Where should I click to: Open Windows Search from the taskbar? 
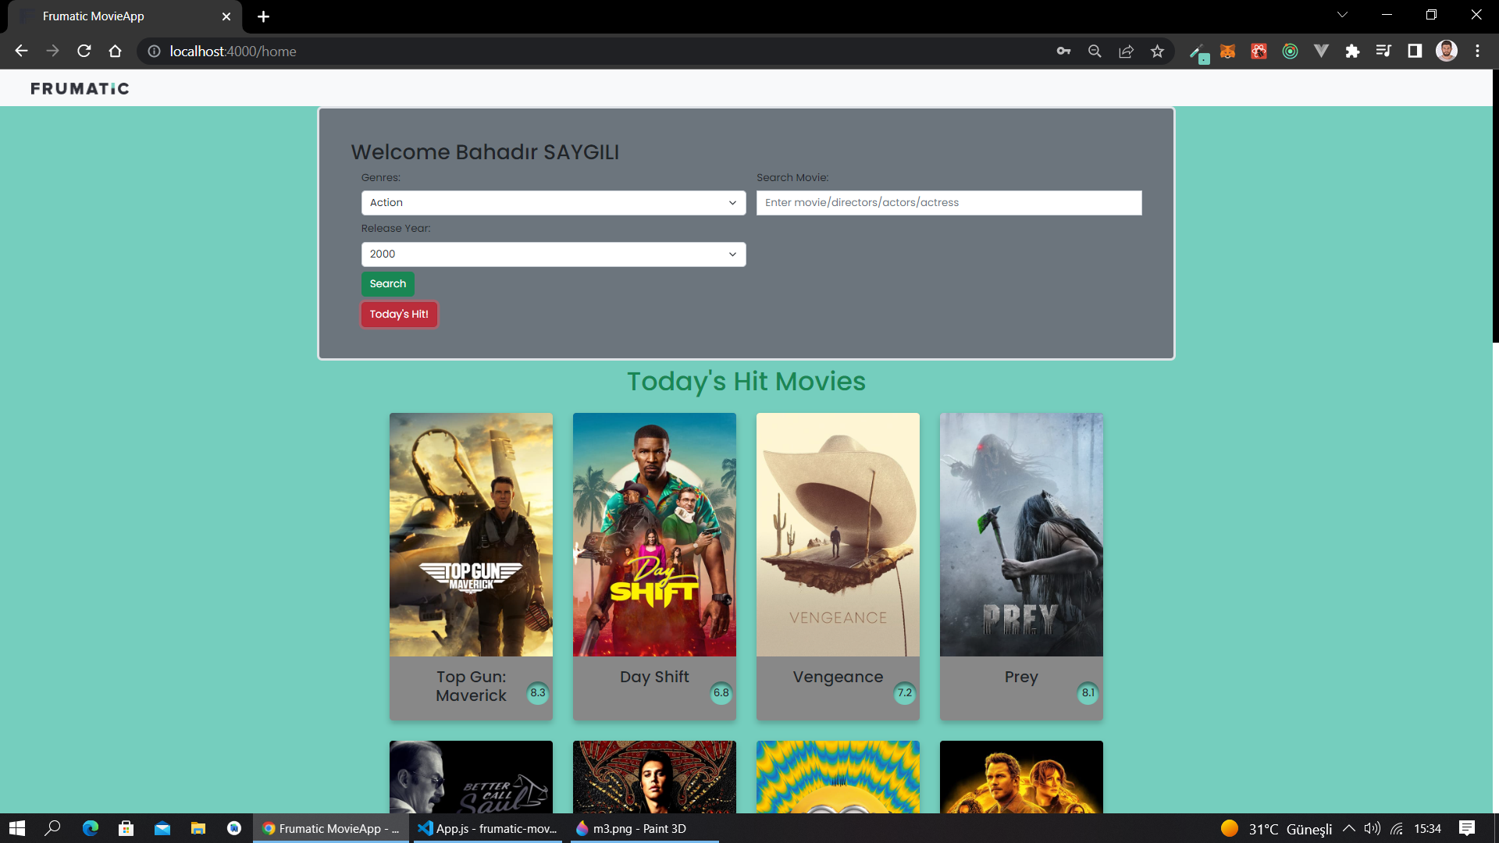(x=53, y=829)
